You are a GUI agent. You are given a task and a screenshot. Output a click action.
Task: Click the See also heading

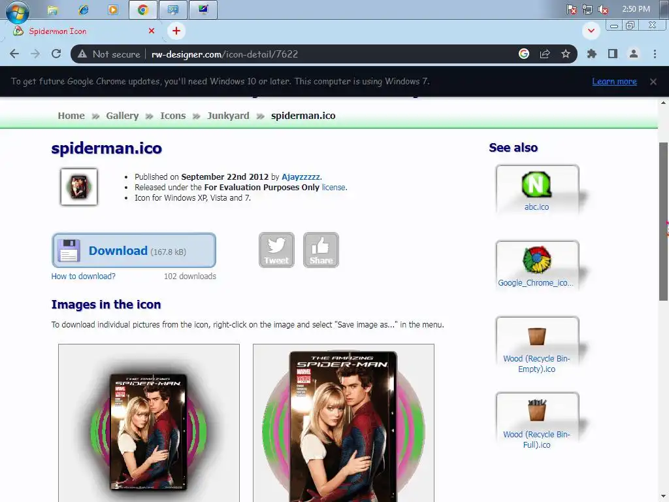514,148
